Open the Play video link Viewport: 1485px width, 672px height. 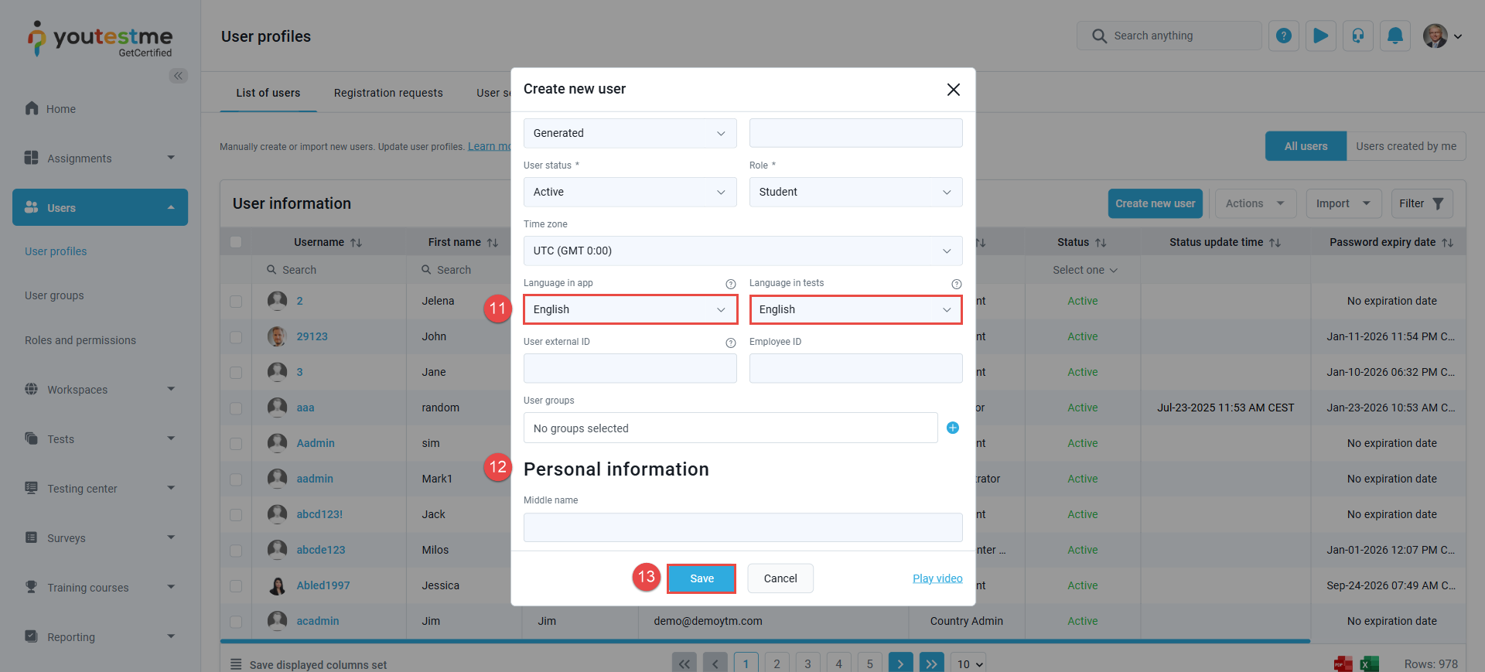click(x=937, y=578)
